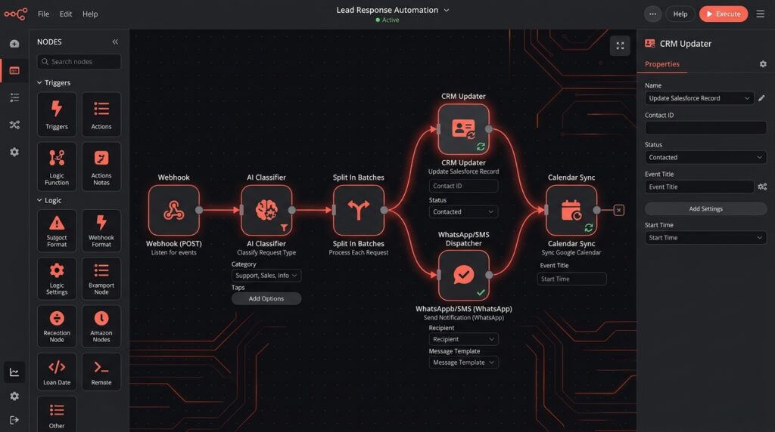Open the Status dropdown in Properties panel
The width and height of the screenshot is (775, 432).
(706, 157)
